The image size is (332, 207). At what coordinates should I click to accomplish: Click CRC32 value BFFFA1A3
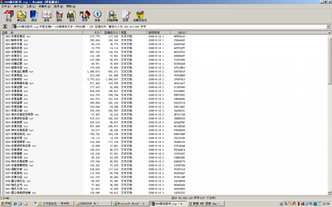[x=179, y=36]
